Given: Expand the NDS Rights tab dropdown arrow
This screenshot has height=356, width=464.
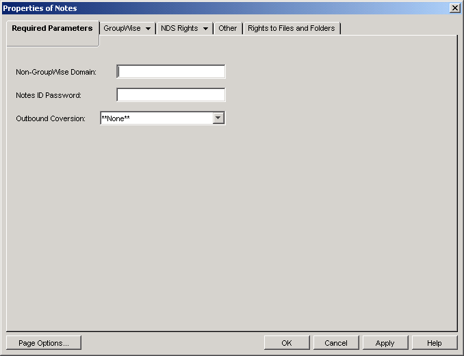Looking at the screenshot, I should click(x=206, y=29).
